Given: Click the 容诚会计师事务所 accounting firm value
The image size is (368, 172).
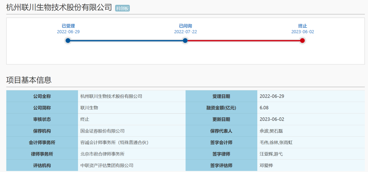Looking at the screenshot, I should [114, 142].
